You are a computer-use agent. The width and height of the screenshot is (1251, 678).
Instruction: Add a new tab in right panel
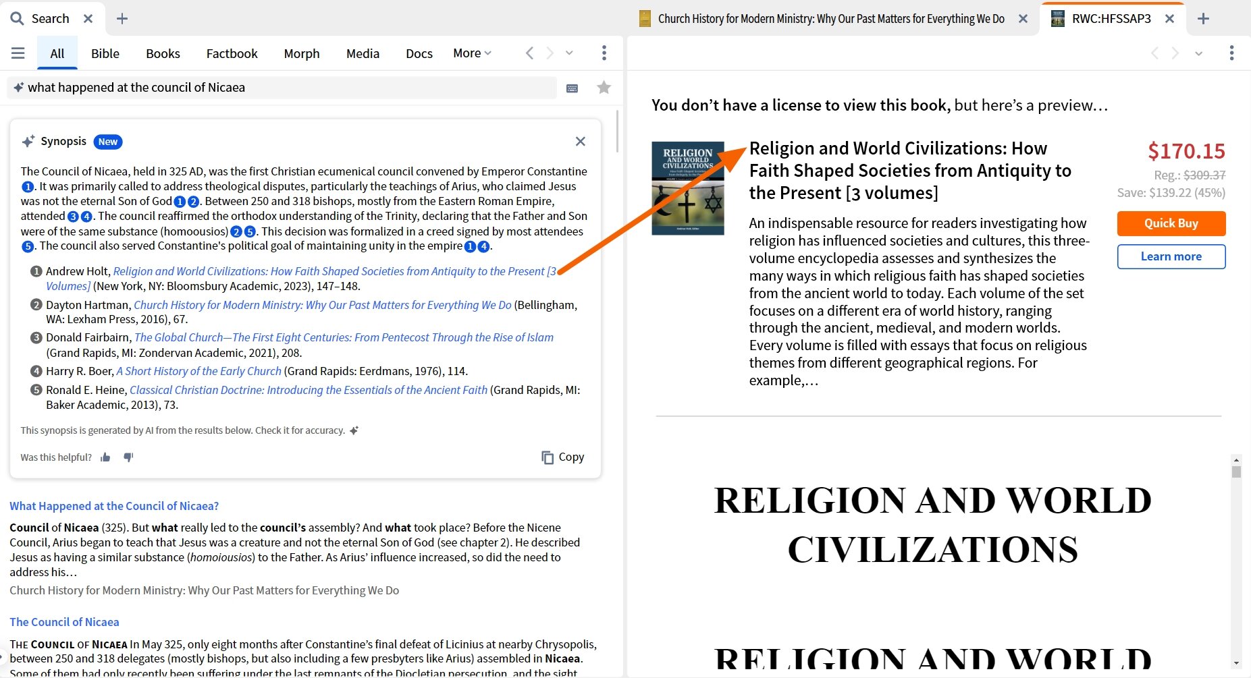1203,19
